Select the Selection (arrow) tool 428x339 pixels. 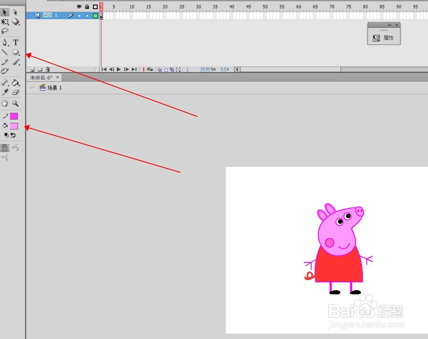point(5,12)
